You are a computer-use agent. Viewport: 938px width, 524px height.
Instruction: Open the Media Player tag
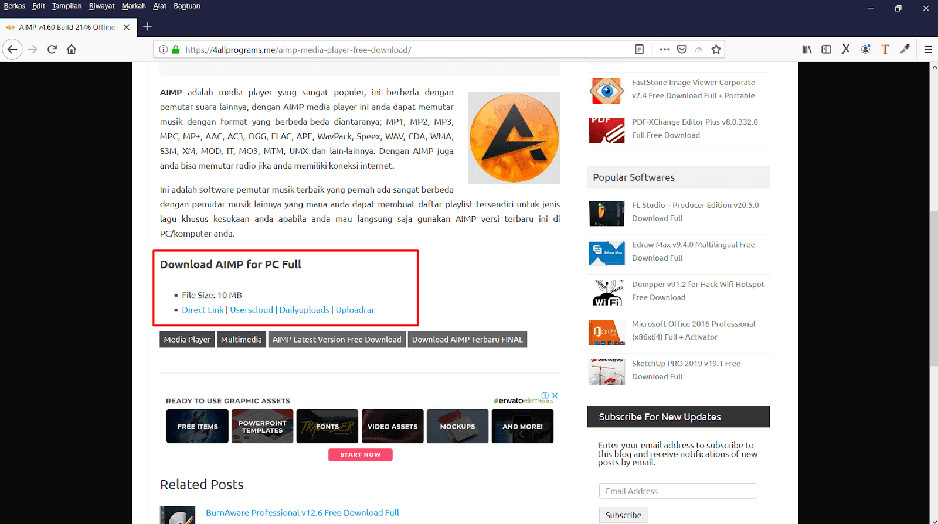click(x=187, y=340)
